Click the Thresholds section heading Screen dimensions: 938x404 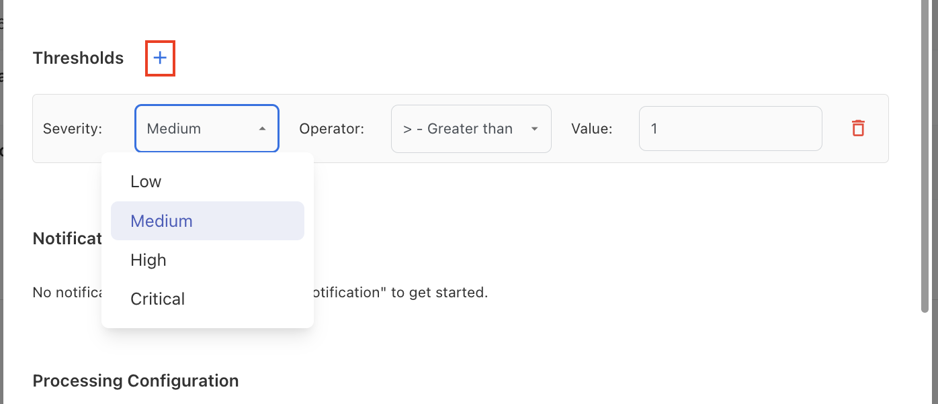(78, 58)
